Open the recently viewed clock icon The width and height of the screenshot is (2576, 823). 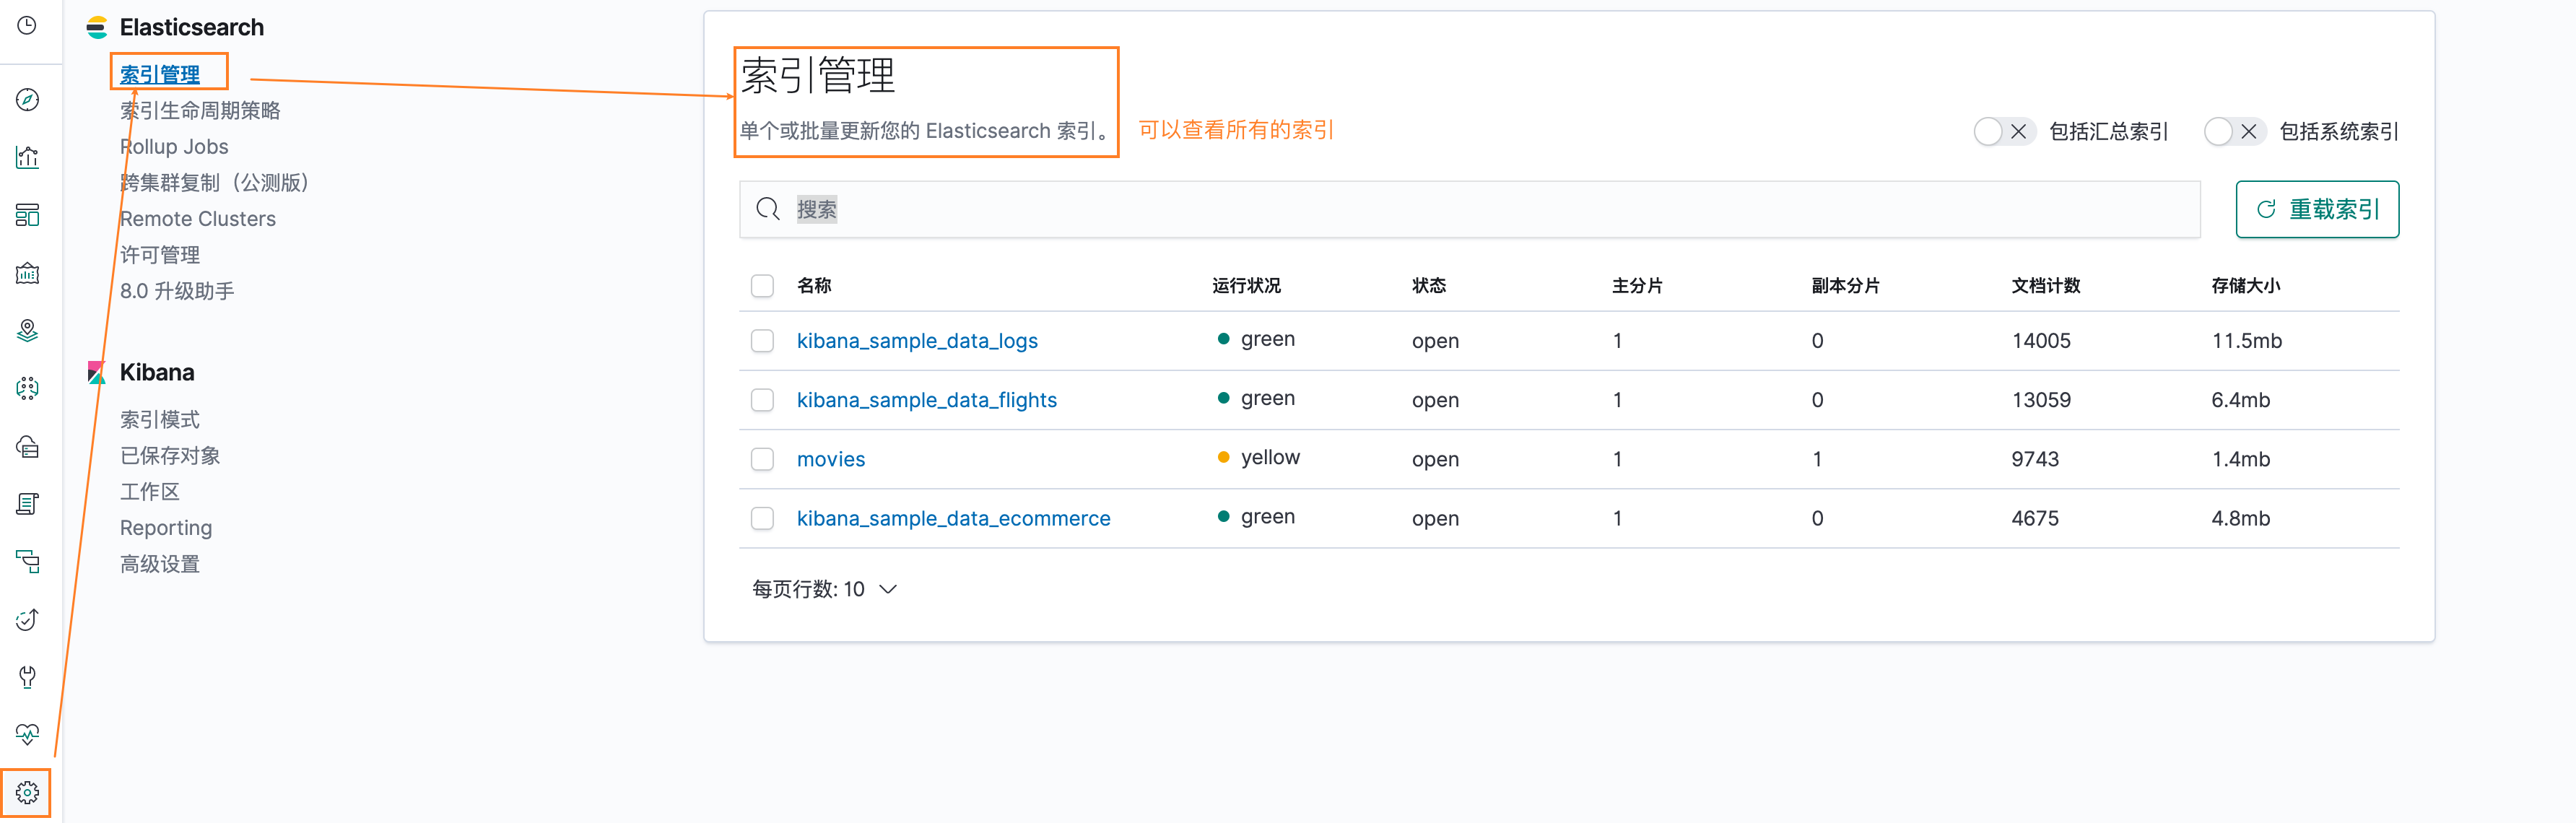click(x=27, y=25)
